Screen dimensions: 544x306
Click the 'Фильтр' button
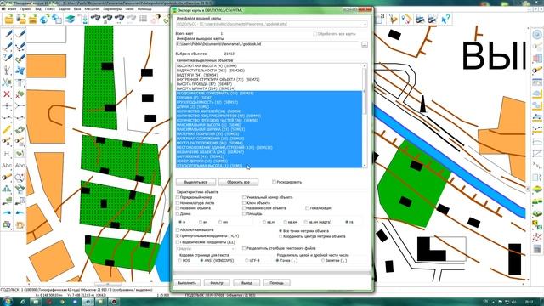coord(217,283)
